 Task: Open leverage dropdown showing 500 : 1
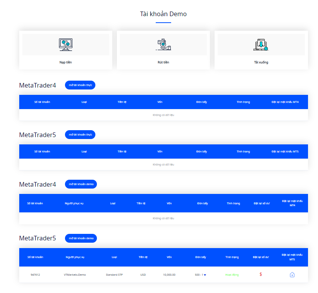pyautogui.click(x=200, y=275)
